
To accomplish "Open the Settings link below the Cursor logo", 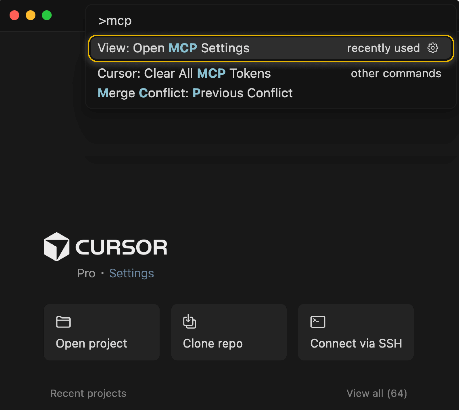I will [x=131, y=273].
